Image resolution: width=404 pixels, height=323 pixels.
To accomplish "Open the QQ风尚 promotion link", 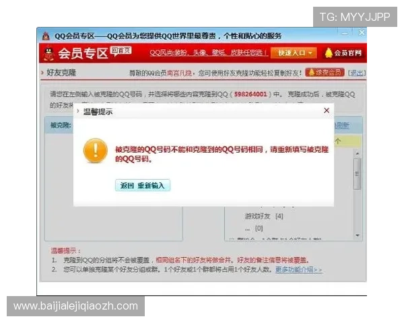I will (209, 52).
